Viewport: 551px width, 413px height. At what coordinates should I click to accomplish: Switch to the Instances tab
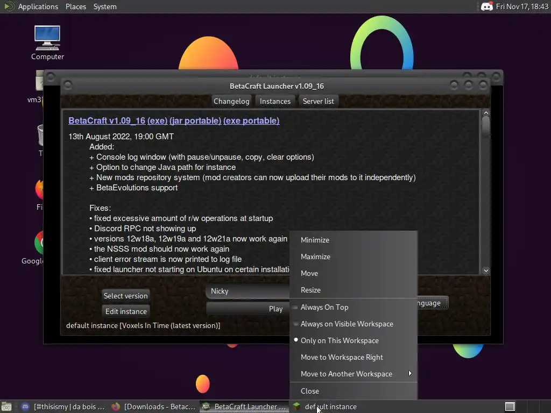[x=275, y=101]
